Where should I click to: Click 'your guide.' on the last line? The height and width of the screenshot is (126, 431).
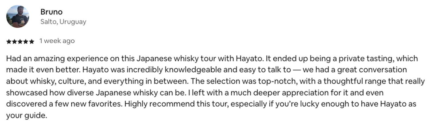(x=26, y=115)
